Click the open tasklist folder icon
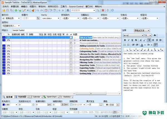This screenshot has width=167, height=119. pyautogui.click(x=4, y=10)
